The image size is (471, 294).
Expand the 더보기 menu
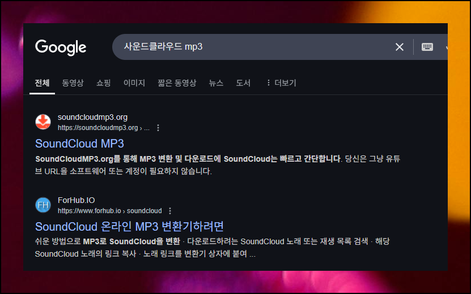coord(282,83)
